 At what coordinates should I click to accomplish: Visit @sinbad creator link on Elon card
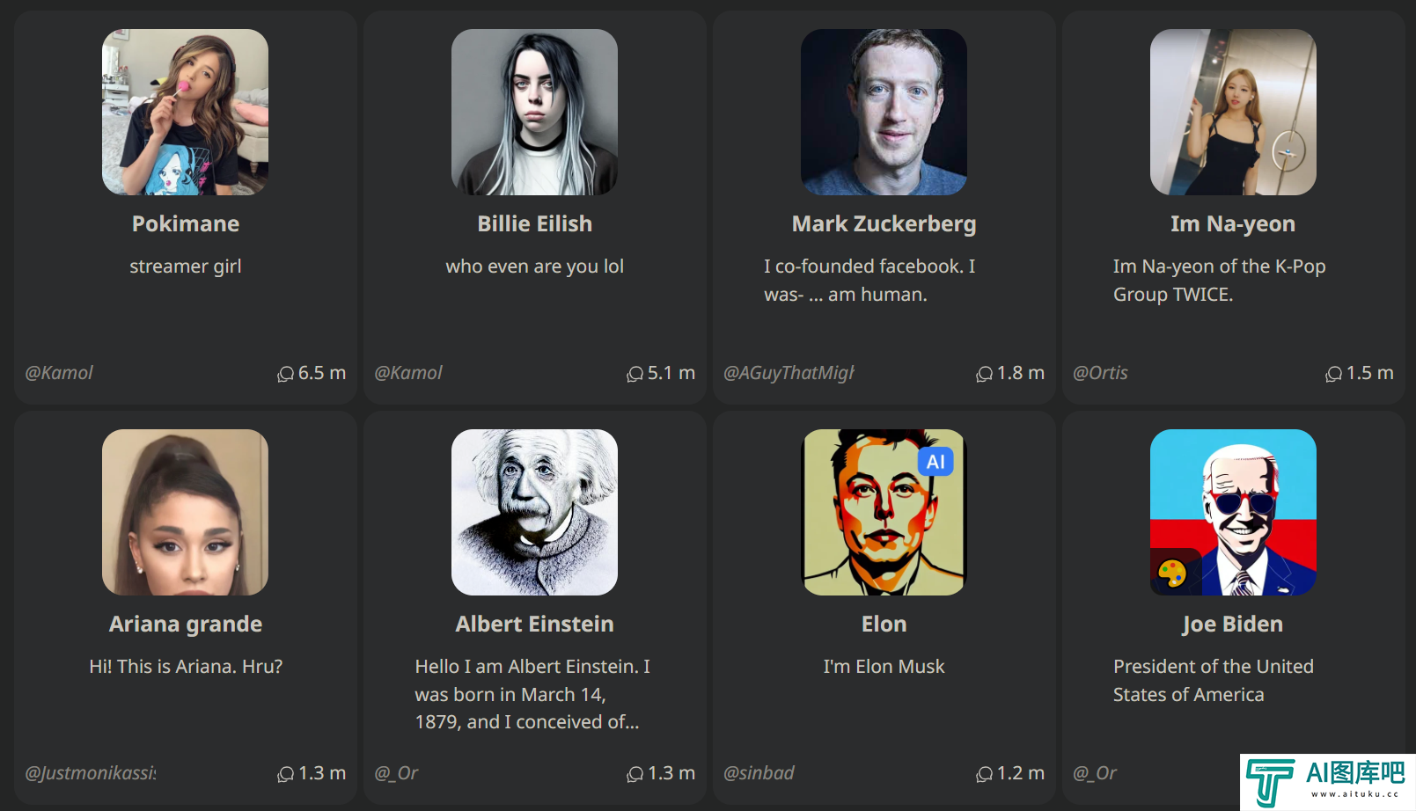(759, 773)
